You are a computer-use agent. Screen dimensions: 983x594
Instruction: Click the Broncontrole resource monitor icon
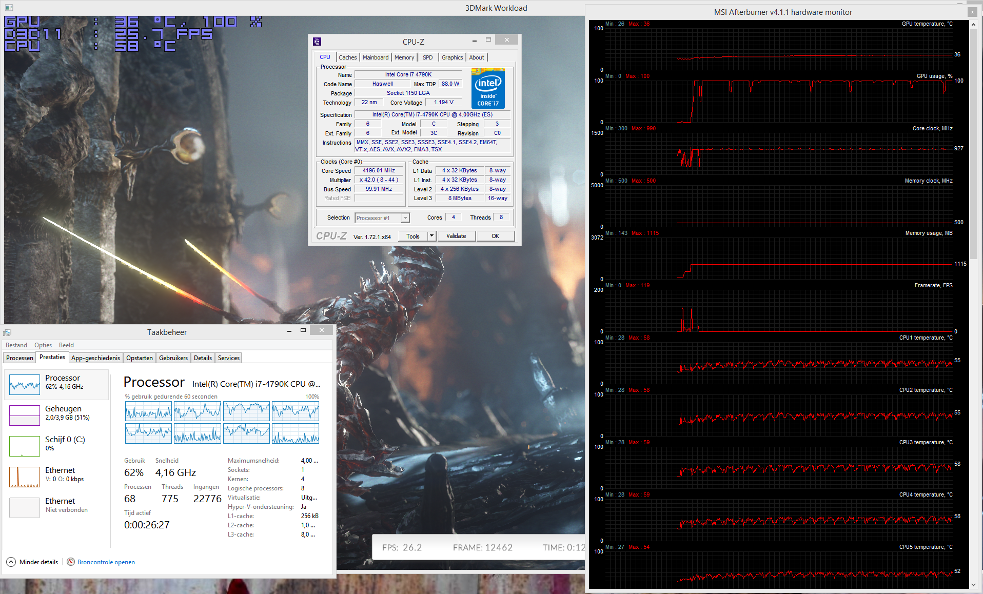pos(71,562)
